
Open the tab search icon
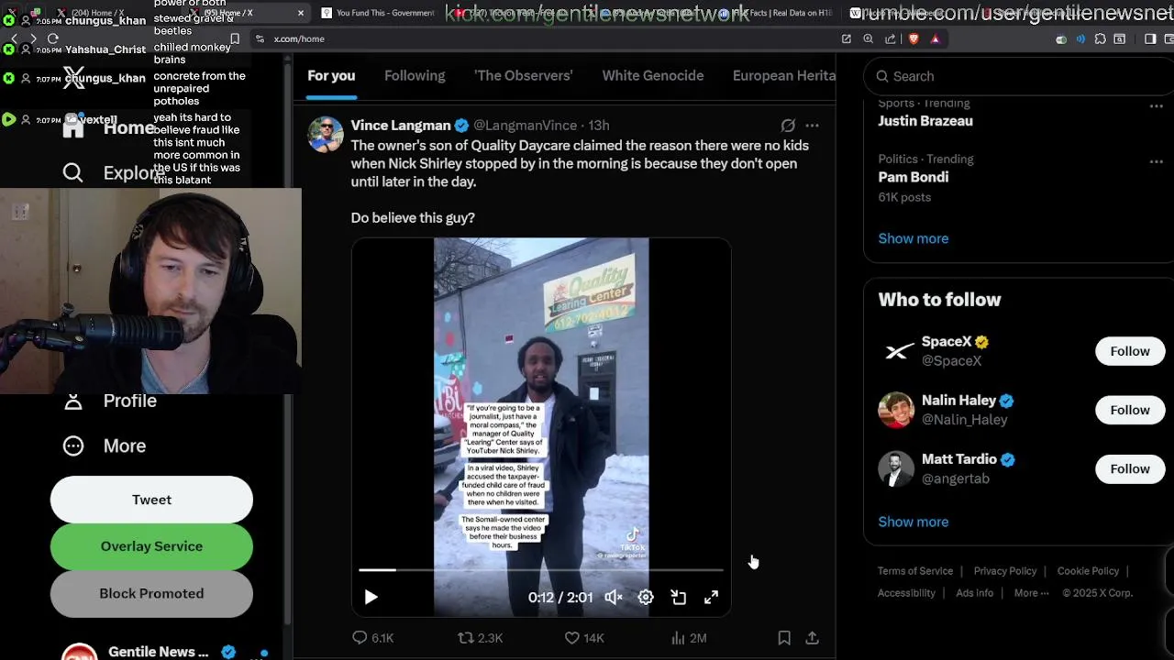pyautogui.click(x=1120, y=38)
